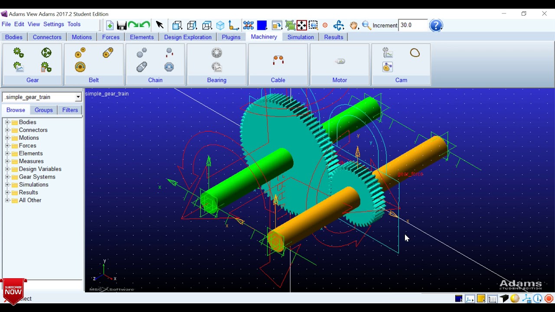The image size is (555, 312).
Task: Click the bearing creation icon
Action: (217, 52)
